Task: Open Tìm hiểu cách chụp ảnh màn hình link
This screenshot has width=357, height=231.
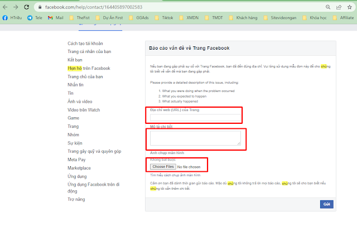Action: click(175, 175)
